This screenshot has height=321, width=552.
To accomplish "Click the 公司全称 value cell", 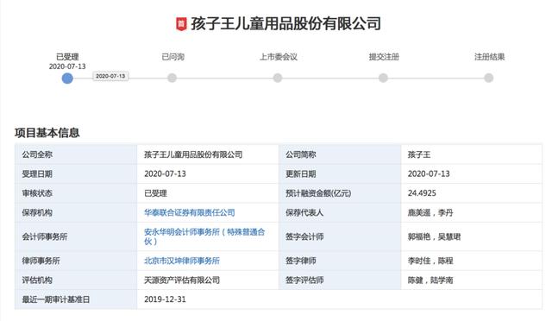I will coord(208,154).
